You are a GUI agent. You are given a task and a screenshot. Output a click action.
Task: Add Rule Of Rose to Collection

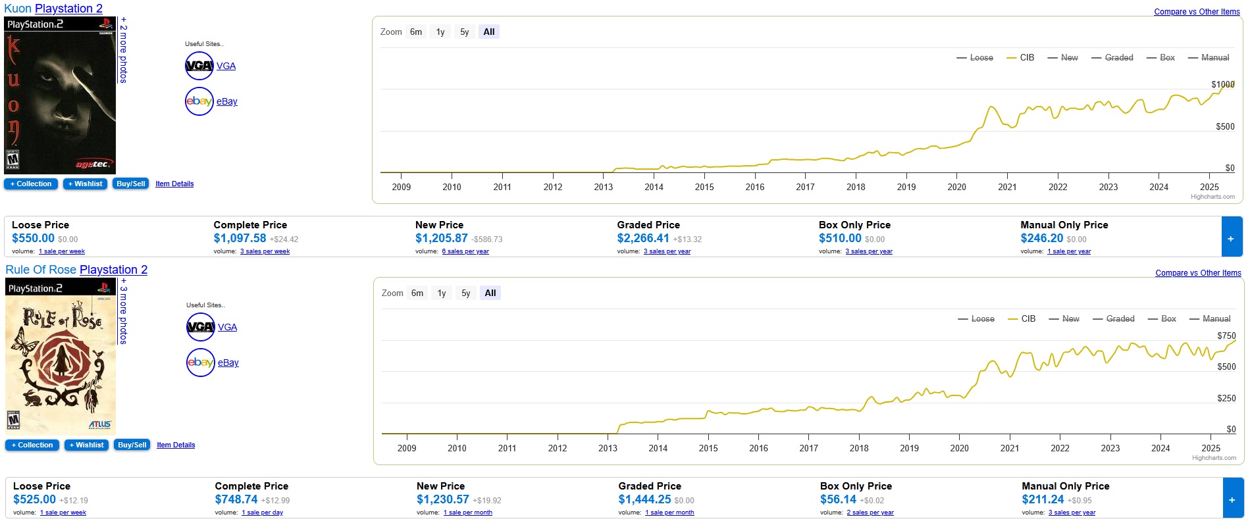32,445
